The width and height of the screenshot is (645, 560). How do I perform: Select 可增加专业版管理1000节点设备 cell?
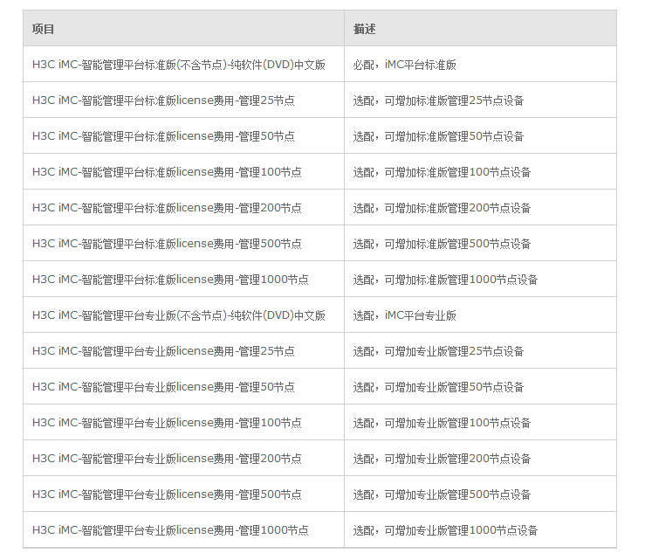pos(480,530)
